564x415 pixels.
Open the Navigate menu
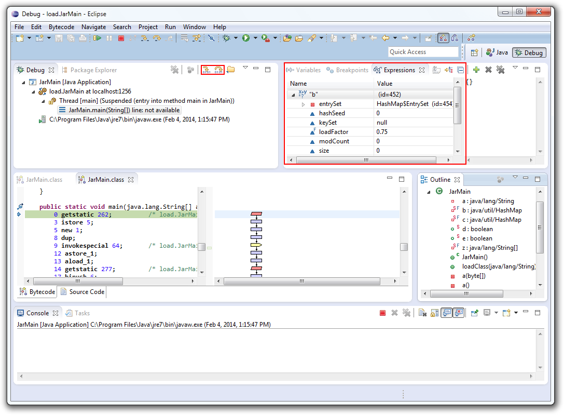point(93,27)
